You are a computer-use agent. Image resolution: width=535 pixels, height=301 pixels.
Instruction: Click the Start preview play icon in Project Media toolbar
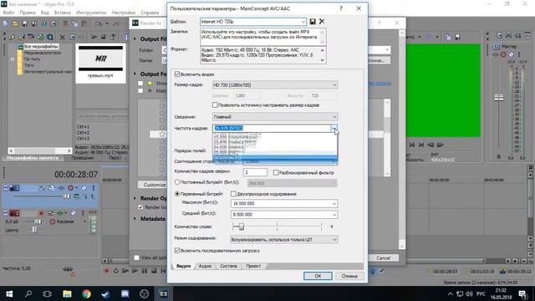pos(94,37)
